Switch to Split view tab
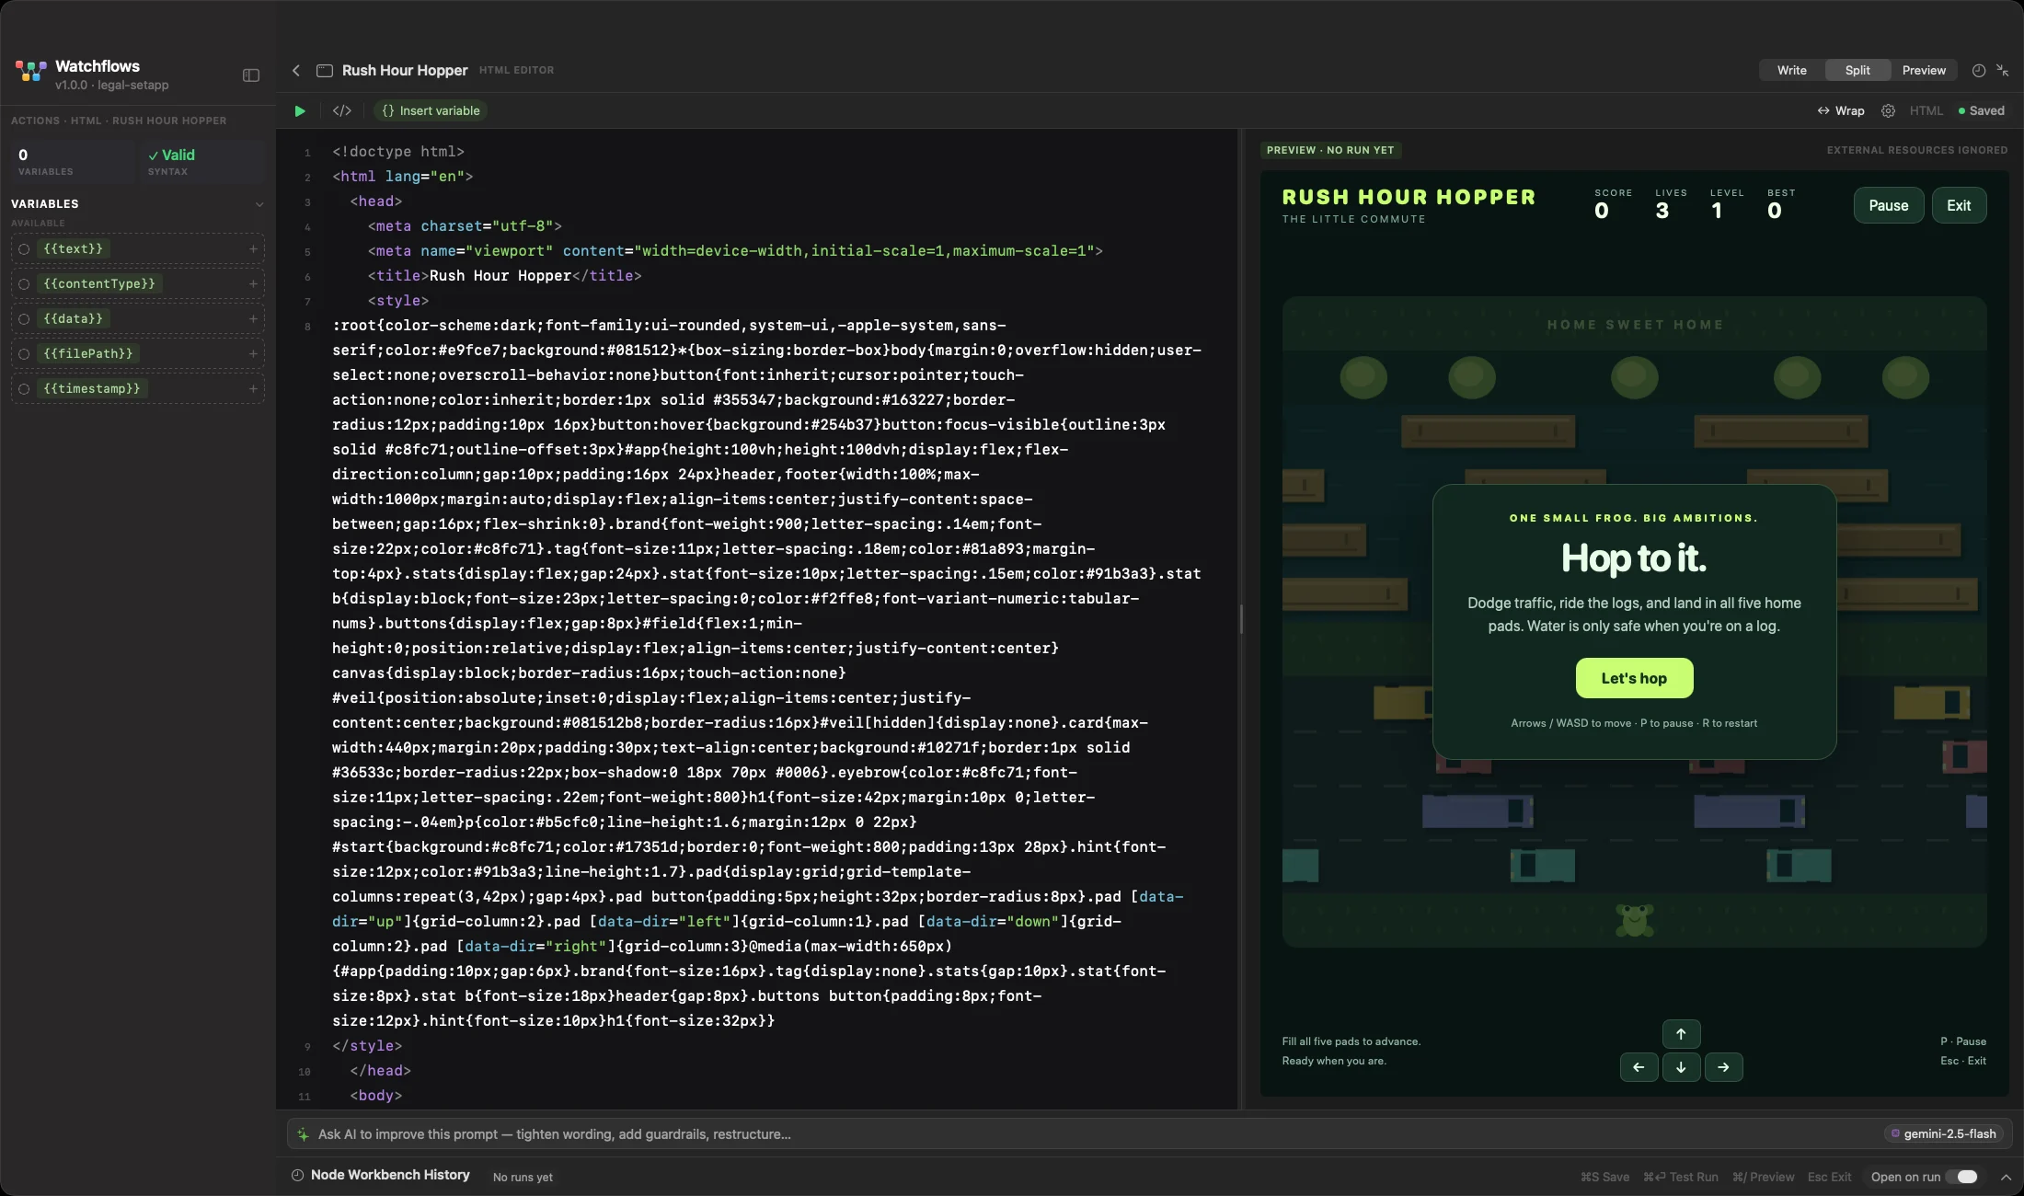 1857,70
